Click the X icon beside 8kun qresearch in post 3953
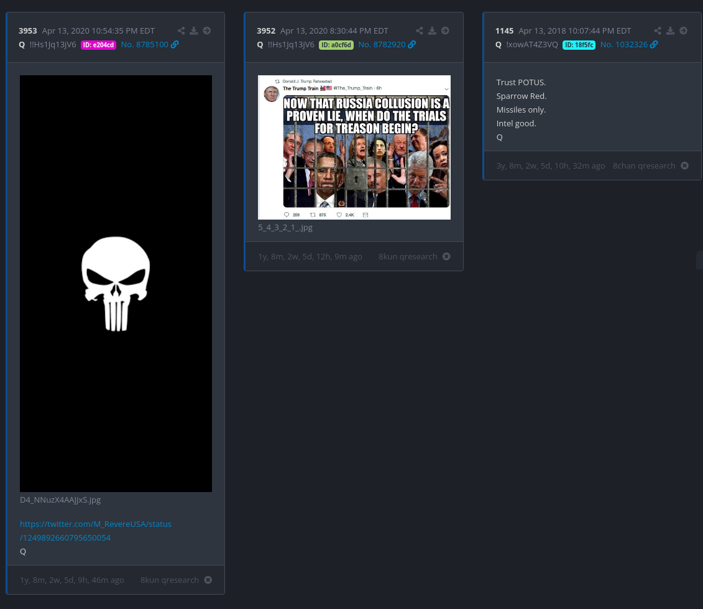Image resolution: width=703 pixels, height=609 pixels. pos(208,580)
